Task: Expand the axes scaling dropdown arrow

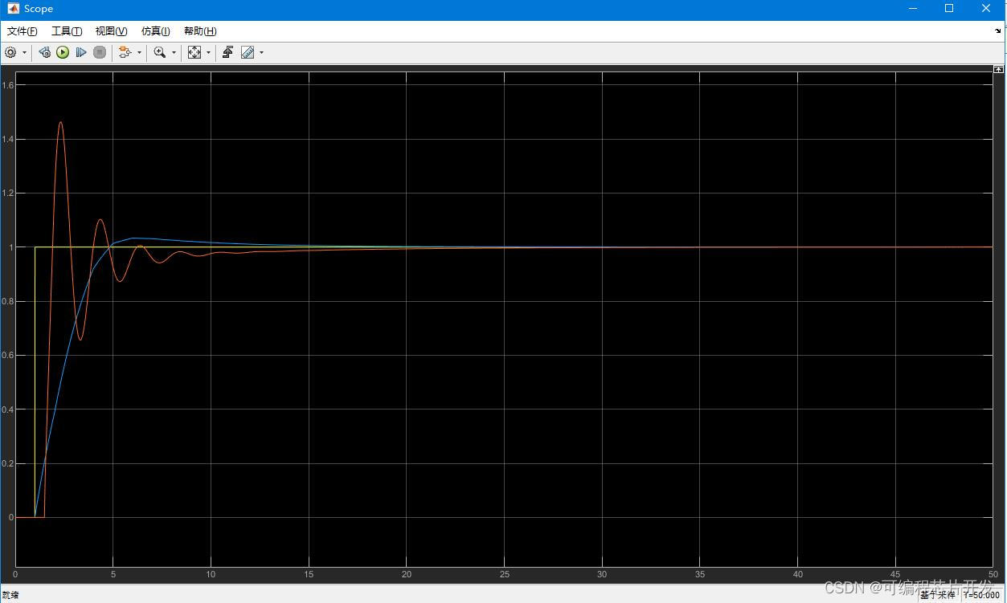Action: click(208, 53)
